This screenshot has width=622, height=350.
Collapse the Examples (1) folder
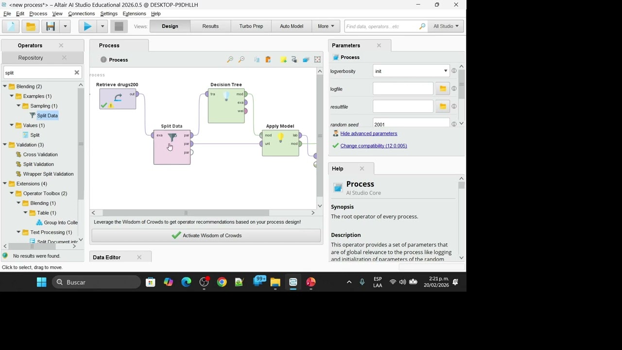point(12,96)
